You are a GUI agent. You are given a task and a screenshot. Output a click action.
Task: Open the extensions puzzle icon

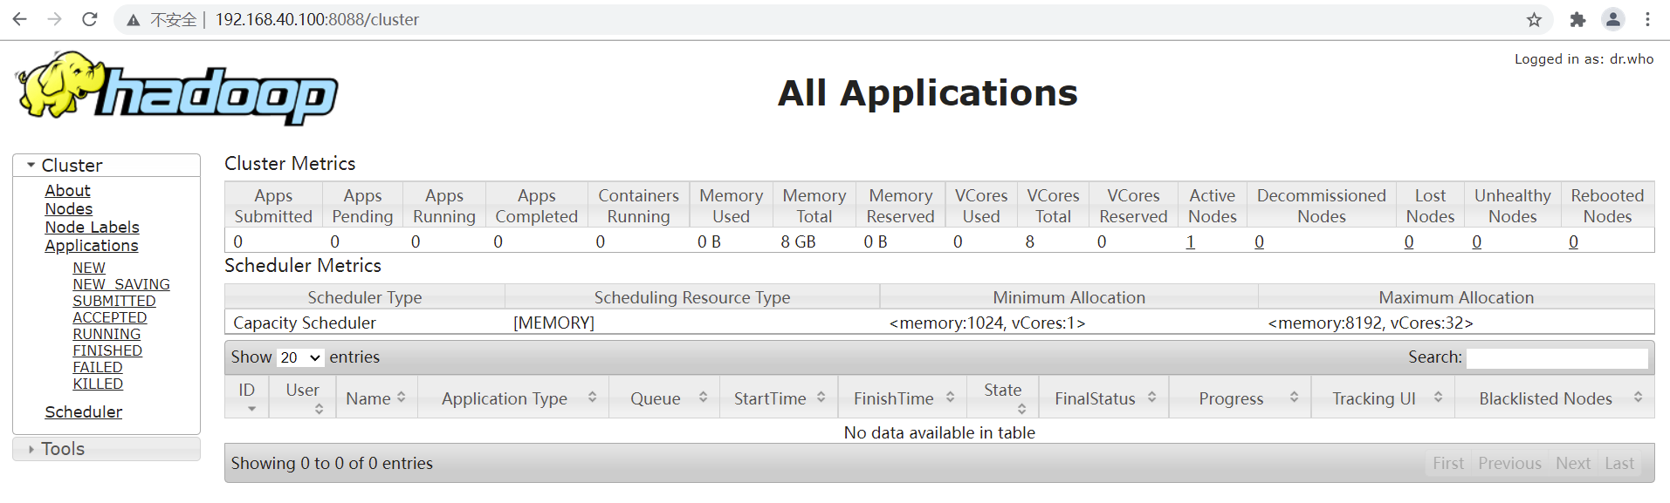point(1577,19)
